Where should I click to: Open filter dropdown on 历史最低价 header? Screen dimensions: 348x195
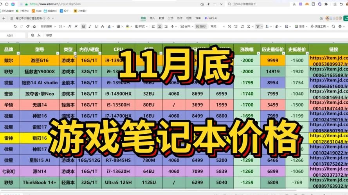283,53
